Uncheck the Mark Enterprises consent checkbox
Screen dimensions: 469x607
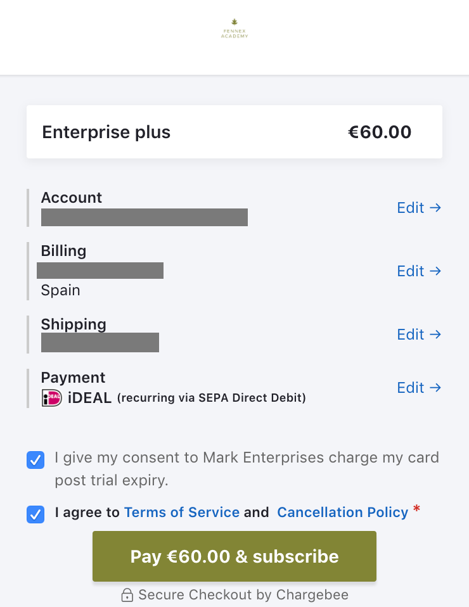[36, 460]
